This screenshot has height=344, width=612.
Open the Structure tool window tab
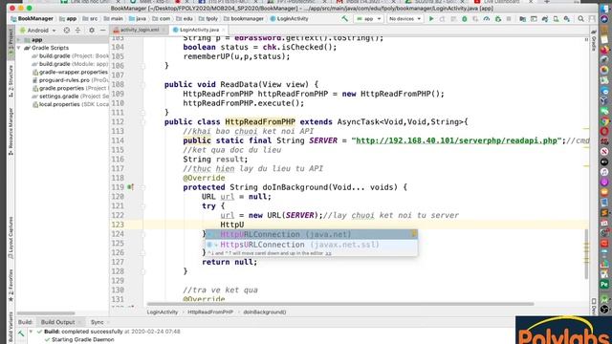pos(11,81)
